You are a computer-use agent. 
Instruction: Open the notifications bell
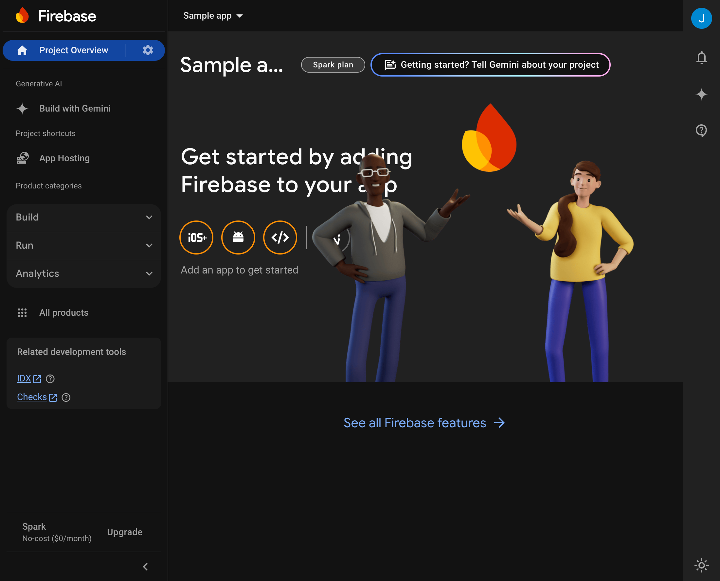point(702,58)
